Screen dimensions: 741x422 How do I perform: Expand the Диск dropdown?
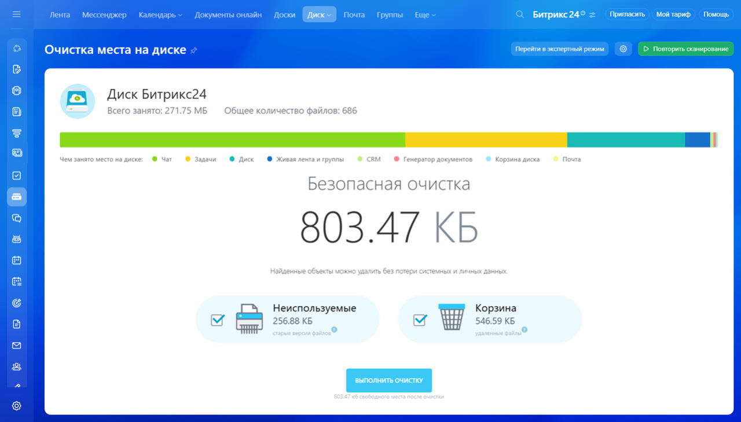coord(319,14)
